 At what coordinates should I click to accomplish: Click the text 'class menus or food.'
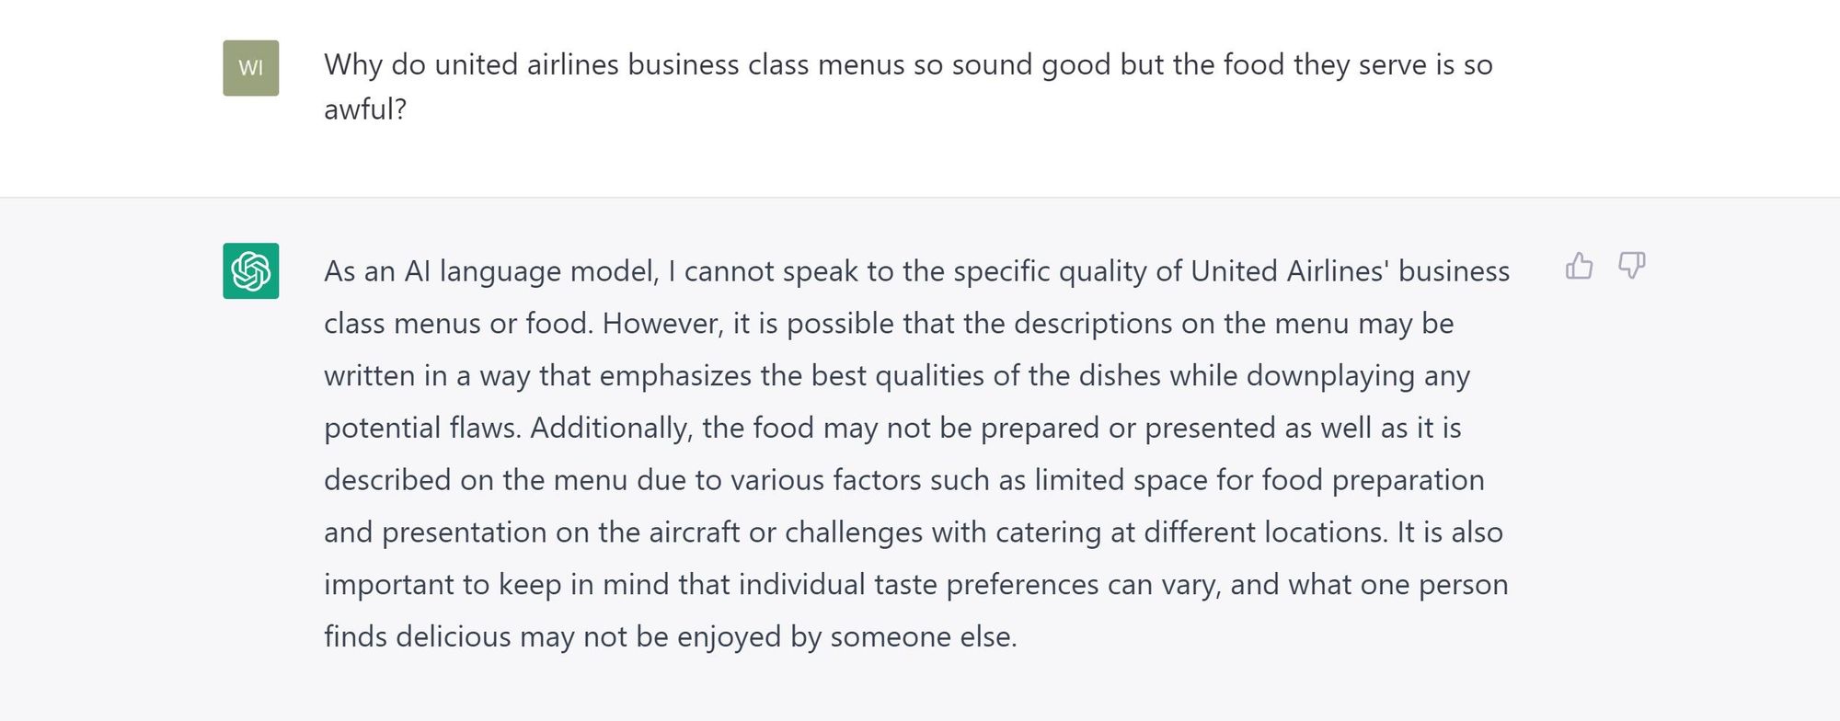coord(459,324)
